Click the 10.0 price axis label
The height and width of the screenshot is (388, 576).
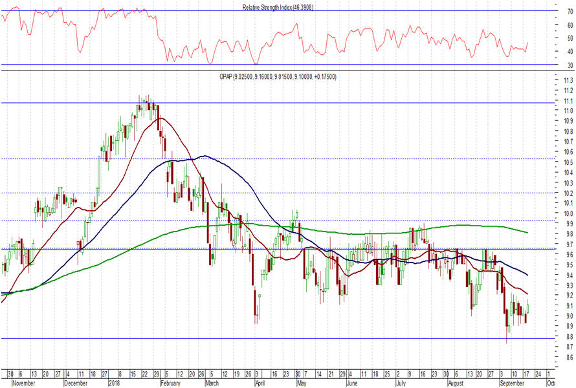[x=568, y=213]
